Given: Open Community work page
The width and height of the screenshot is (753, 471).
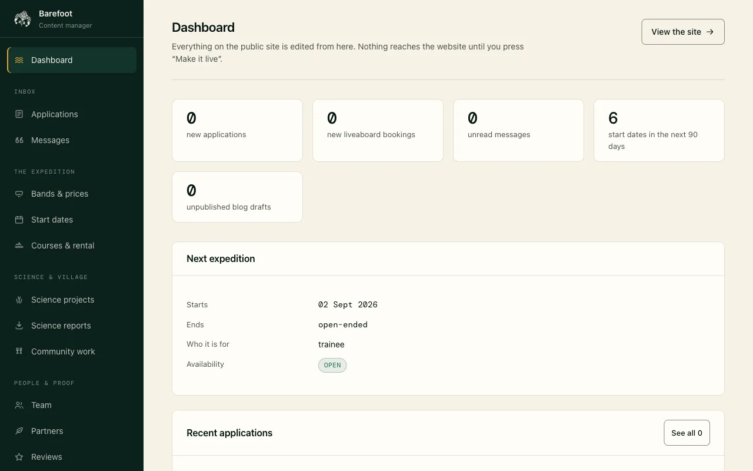Looking at the screenshot, I should click(x=72, y=351).
